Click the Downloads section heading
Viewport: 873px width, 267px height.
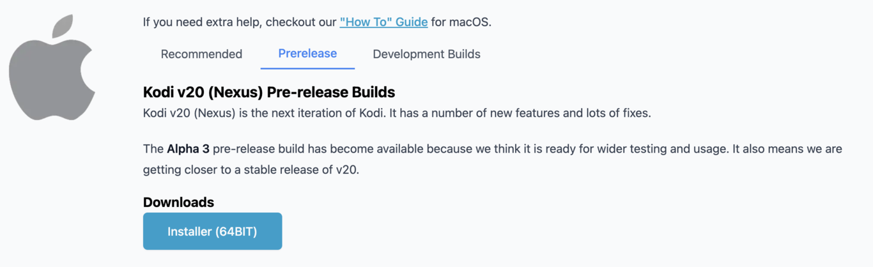tap(178, 202)
